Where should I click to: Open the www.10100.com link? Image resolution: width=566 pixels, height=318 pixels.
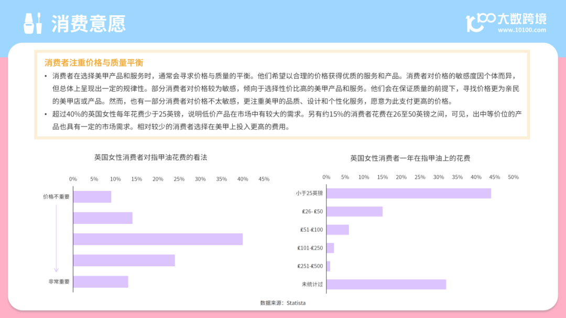521,30
